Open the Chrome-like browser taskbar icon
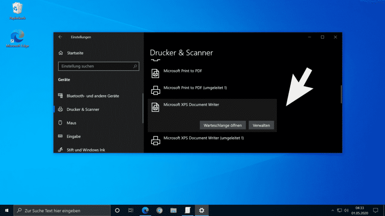385x216 pixels. point(159,210)
